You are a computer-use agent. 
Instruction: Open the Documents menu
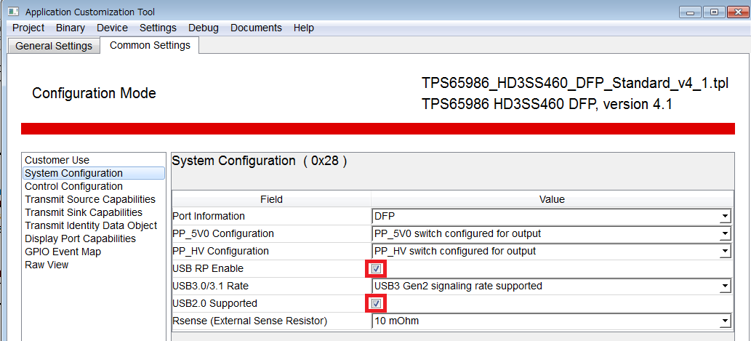click(x=256, y=28)
